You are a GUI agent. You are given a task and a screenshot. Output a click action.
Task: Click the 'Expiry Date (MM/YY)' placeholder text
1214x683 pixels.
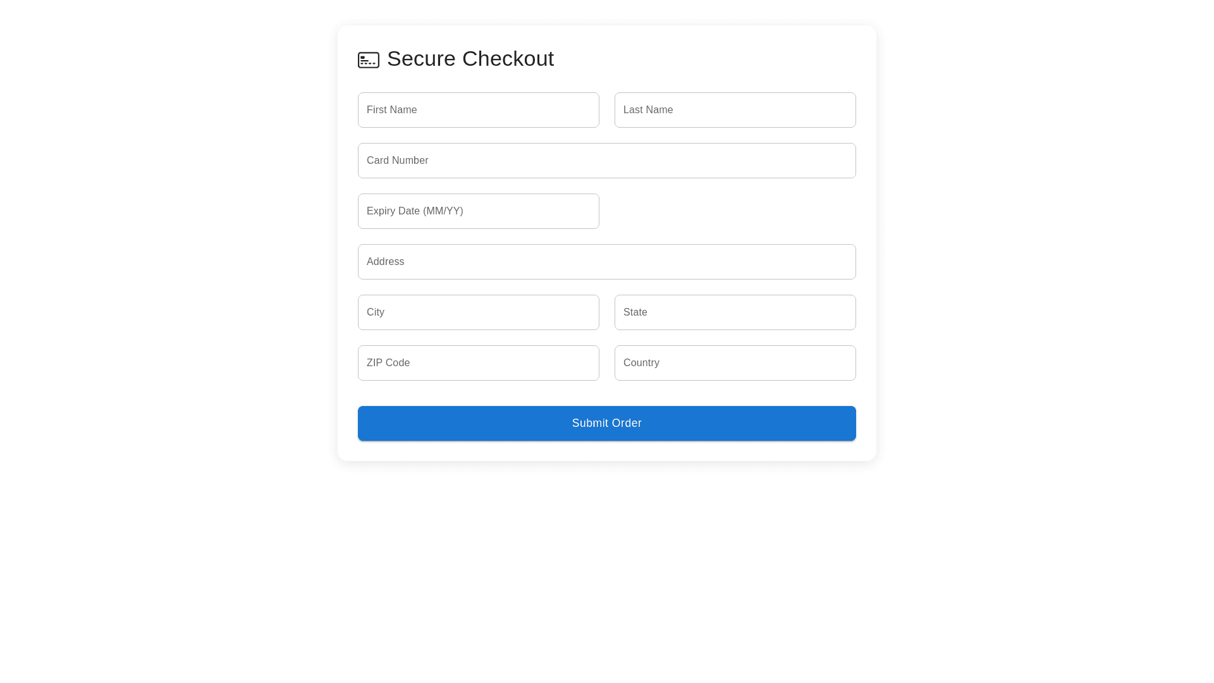pos(415,211)
